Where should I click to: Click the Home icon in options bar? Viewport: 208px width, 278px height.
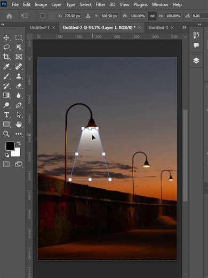9,16
